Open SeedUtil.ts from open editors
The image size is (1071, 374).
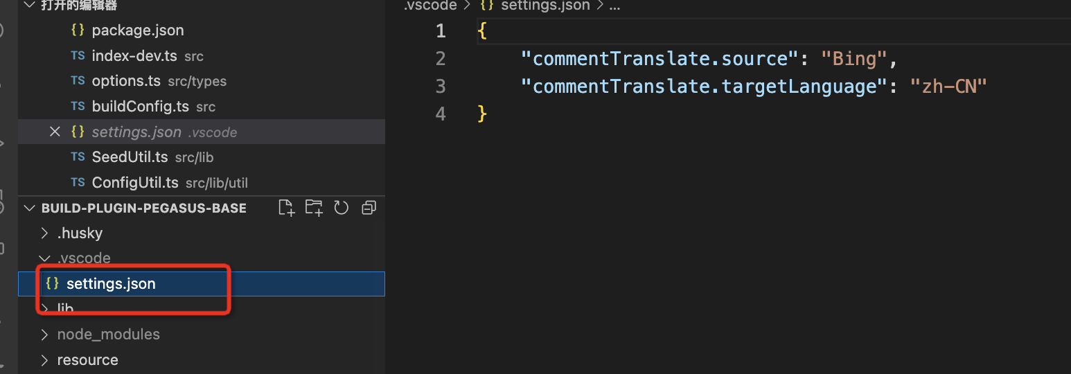point(202,157)
